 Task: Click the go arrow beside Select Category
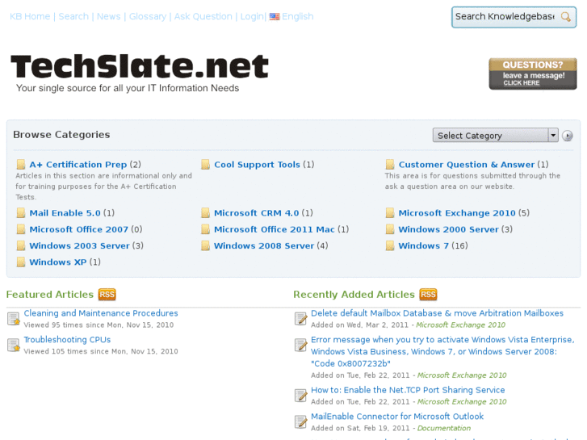[568, 136]
